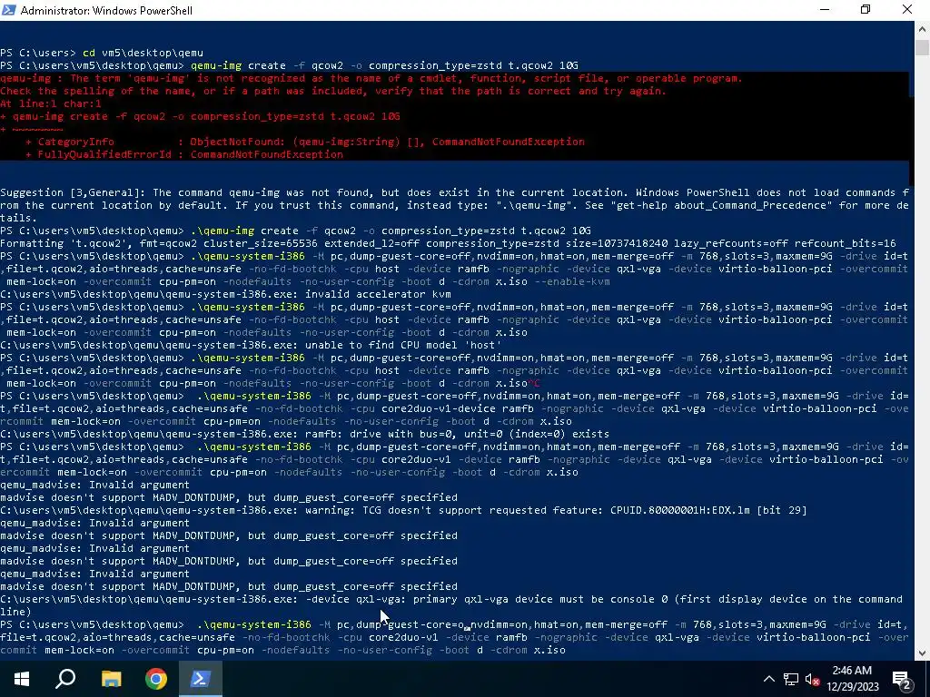Viewport: 930px width, 697px height.
Task: Launch File Explorer from taskbar
Action: pos(111,679)
